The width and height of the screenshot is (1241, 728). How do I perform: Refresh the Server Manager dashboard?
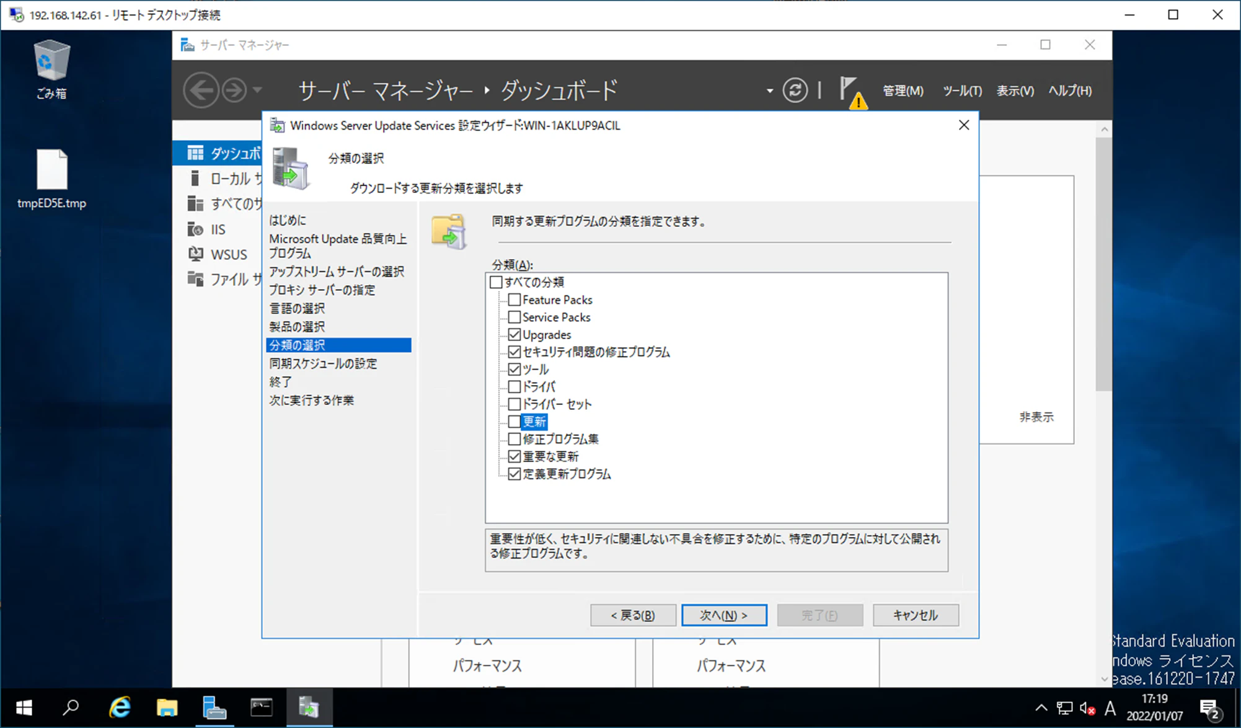(x=795, y=91)
